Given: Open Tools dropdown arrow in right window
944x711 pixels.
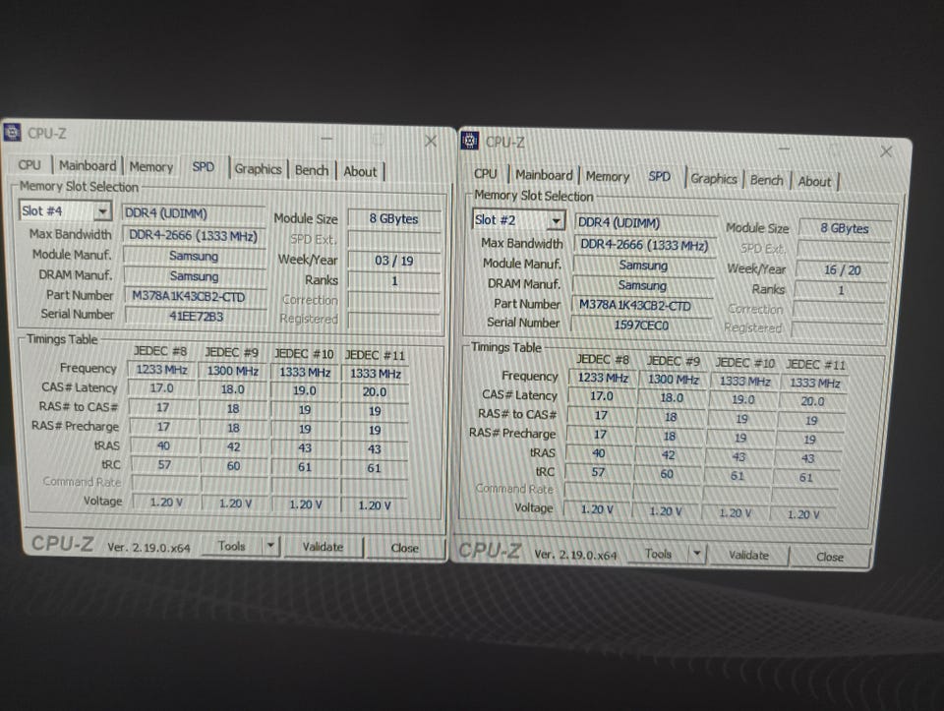Looking at the screenshot, I should tap(697, 554).
